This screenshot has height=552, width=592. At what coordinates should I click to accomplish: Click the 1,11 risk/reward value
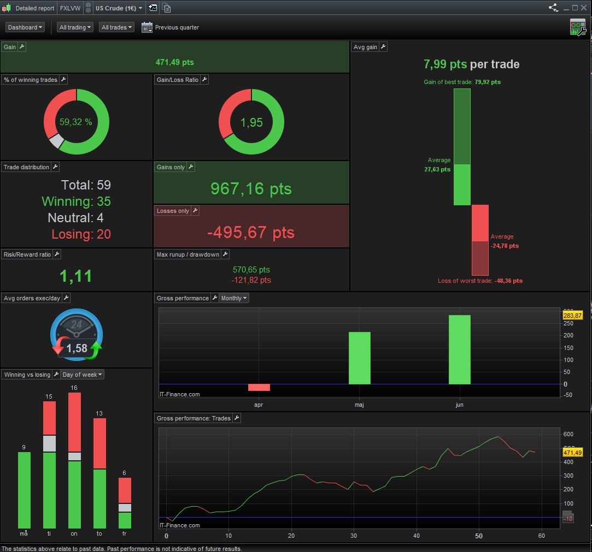[x=76, y=276]
